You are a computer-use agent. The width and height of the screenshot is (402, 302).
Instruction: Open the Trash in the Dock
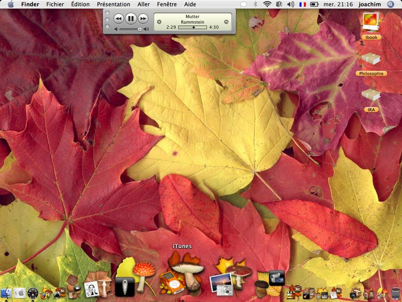point(396,293)
